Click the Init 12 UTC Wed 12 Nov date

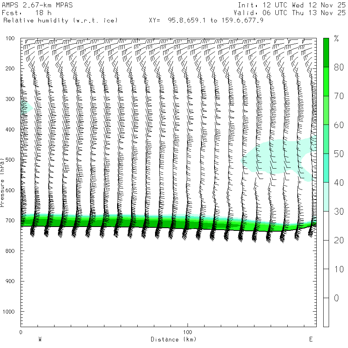pos(292,5)
